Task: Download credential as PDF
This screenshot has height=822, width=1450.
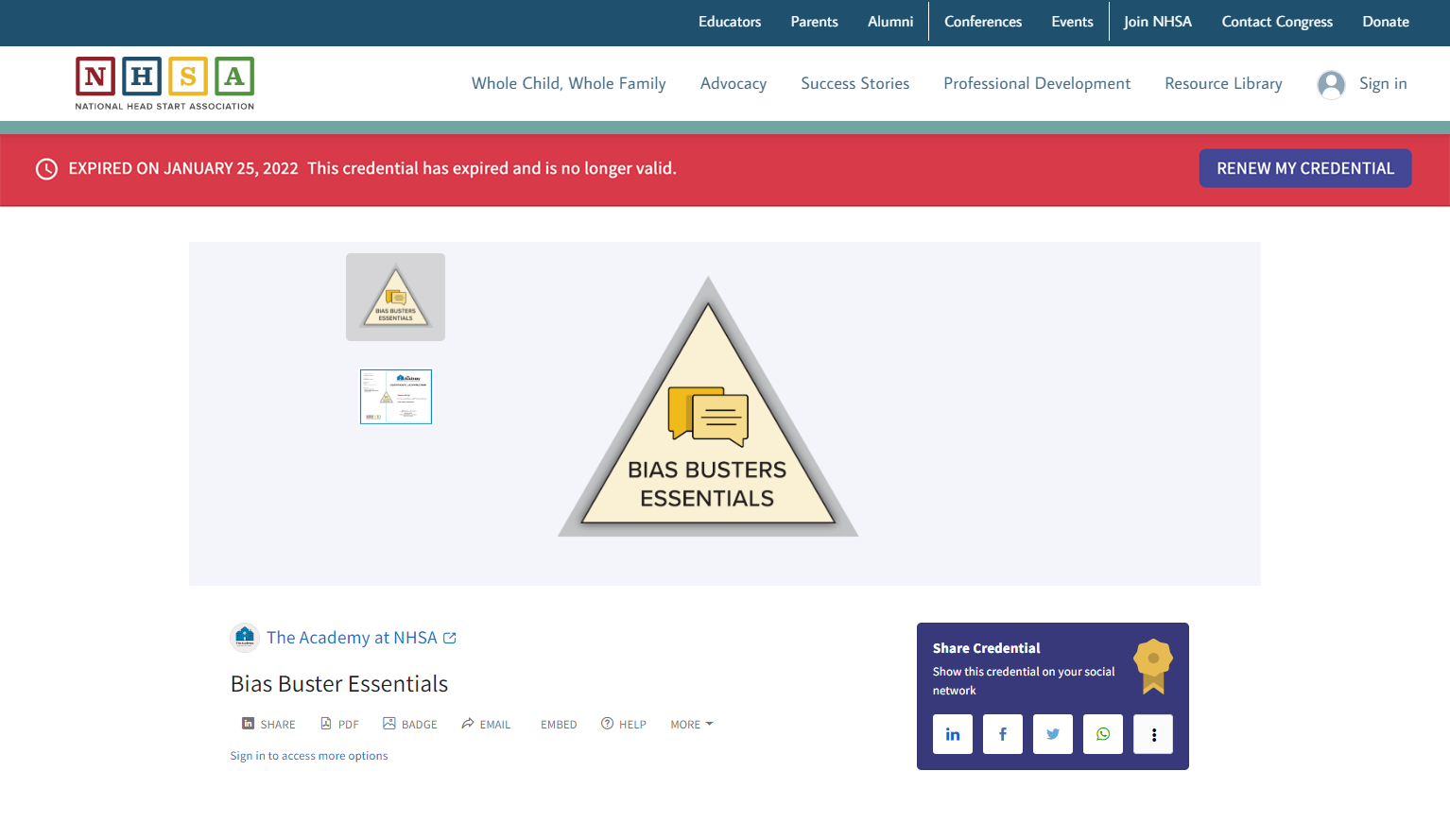Action: [x=339, y=724]
